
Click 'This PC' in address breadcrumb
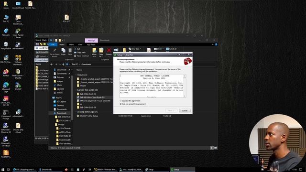pyautogui.click(x=75, y=64)
